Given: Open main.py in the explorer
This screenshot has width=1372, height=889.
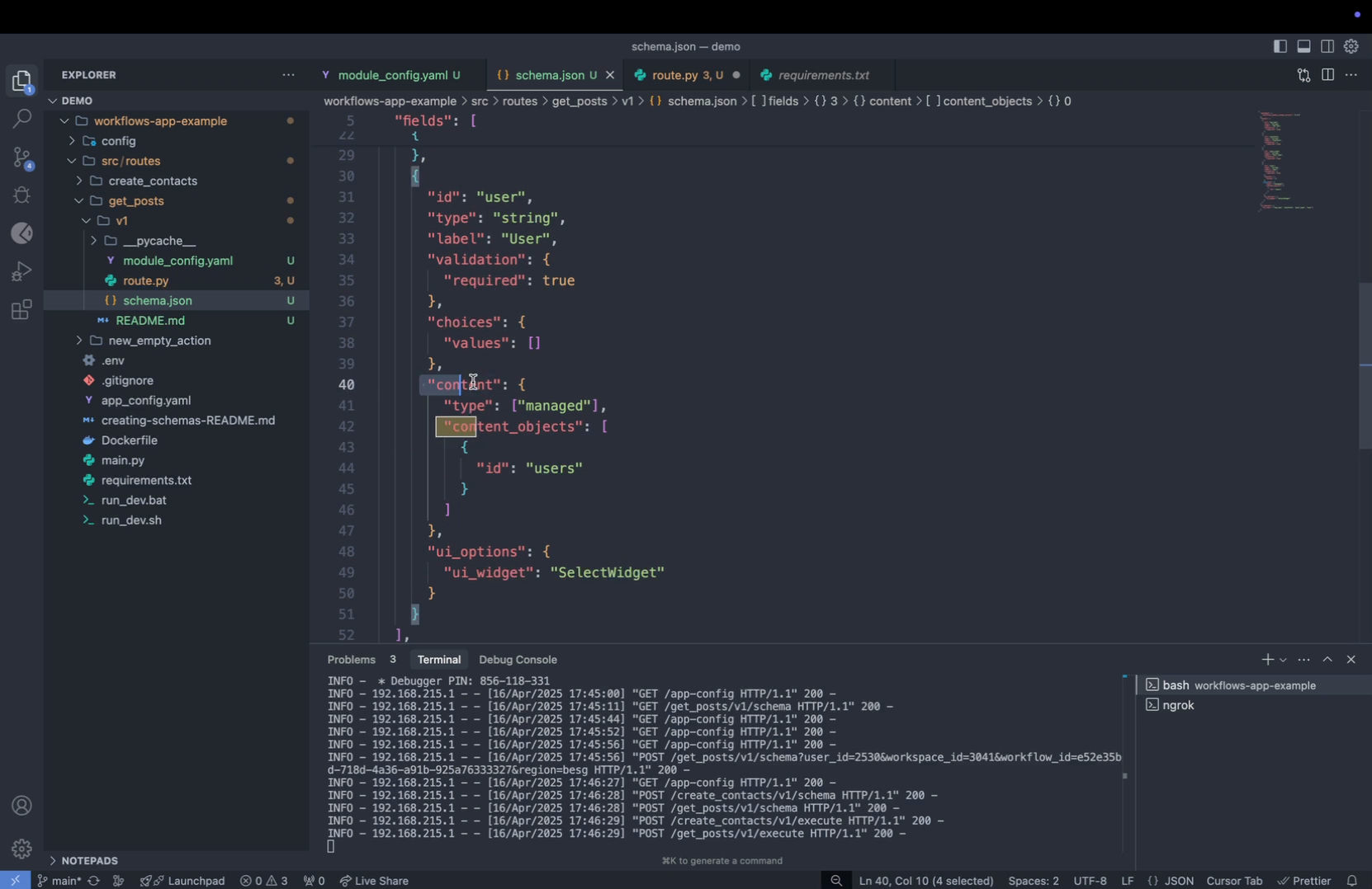Looking at the screenshot, I should click(x=123, y=460).
